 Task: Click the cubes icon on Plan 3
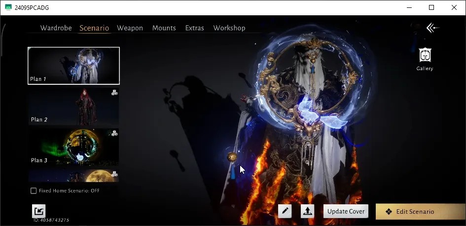114,133
